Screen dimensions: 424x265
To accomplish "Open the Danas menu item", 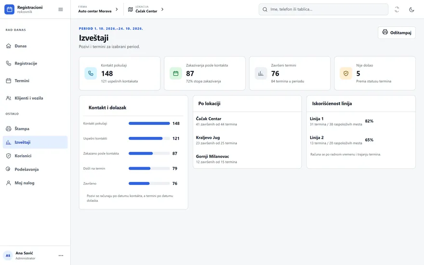I will [35, 46].
